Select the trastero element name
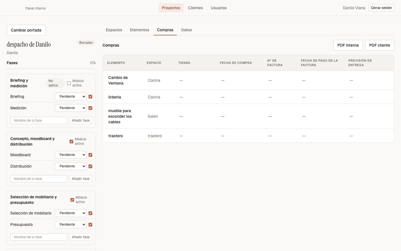Image resolution: width=401 pixels, height=251 pixels. pyautogui.click(x=116, y=136)
